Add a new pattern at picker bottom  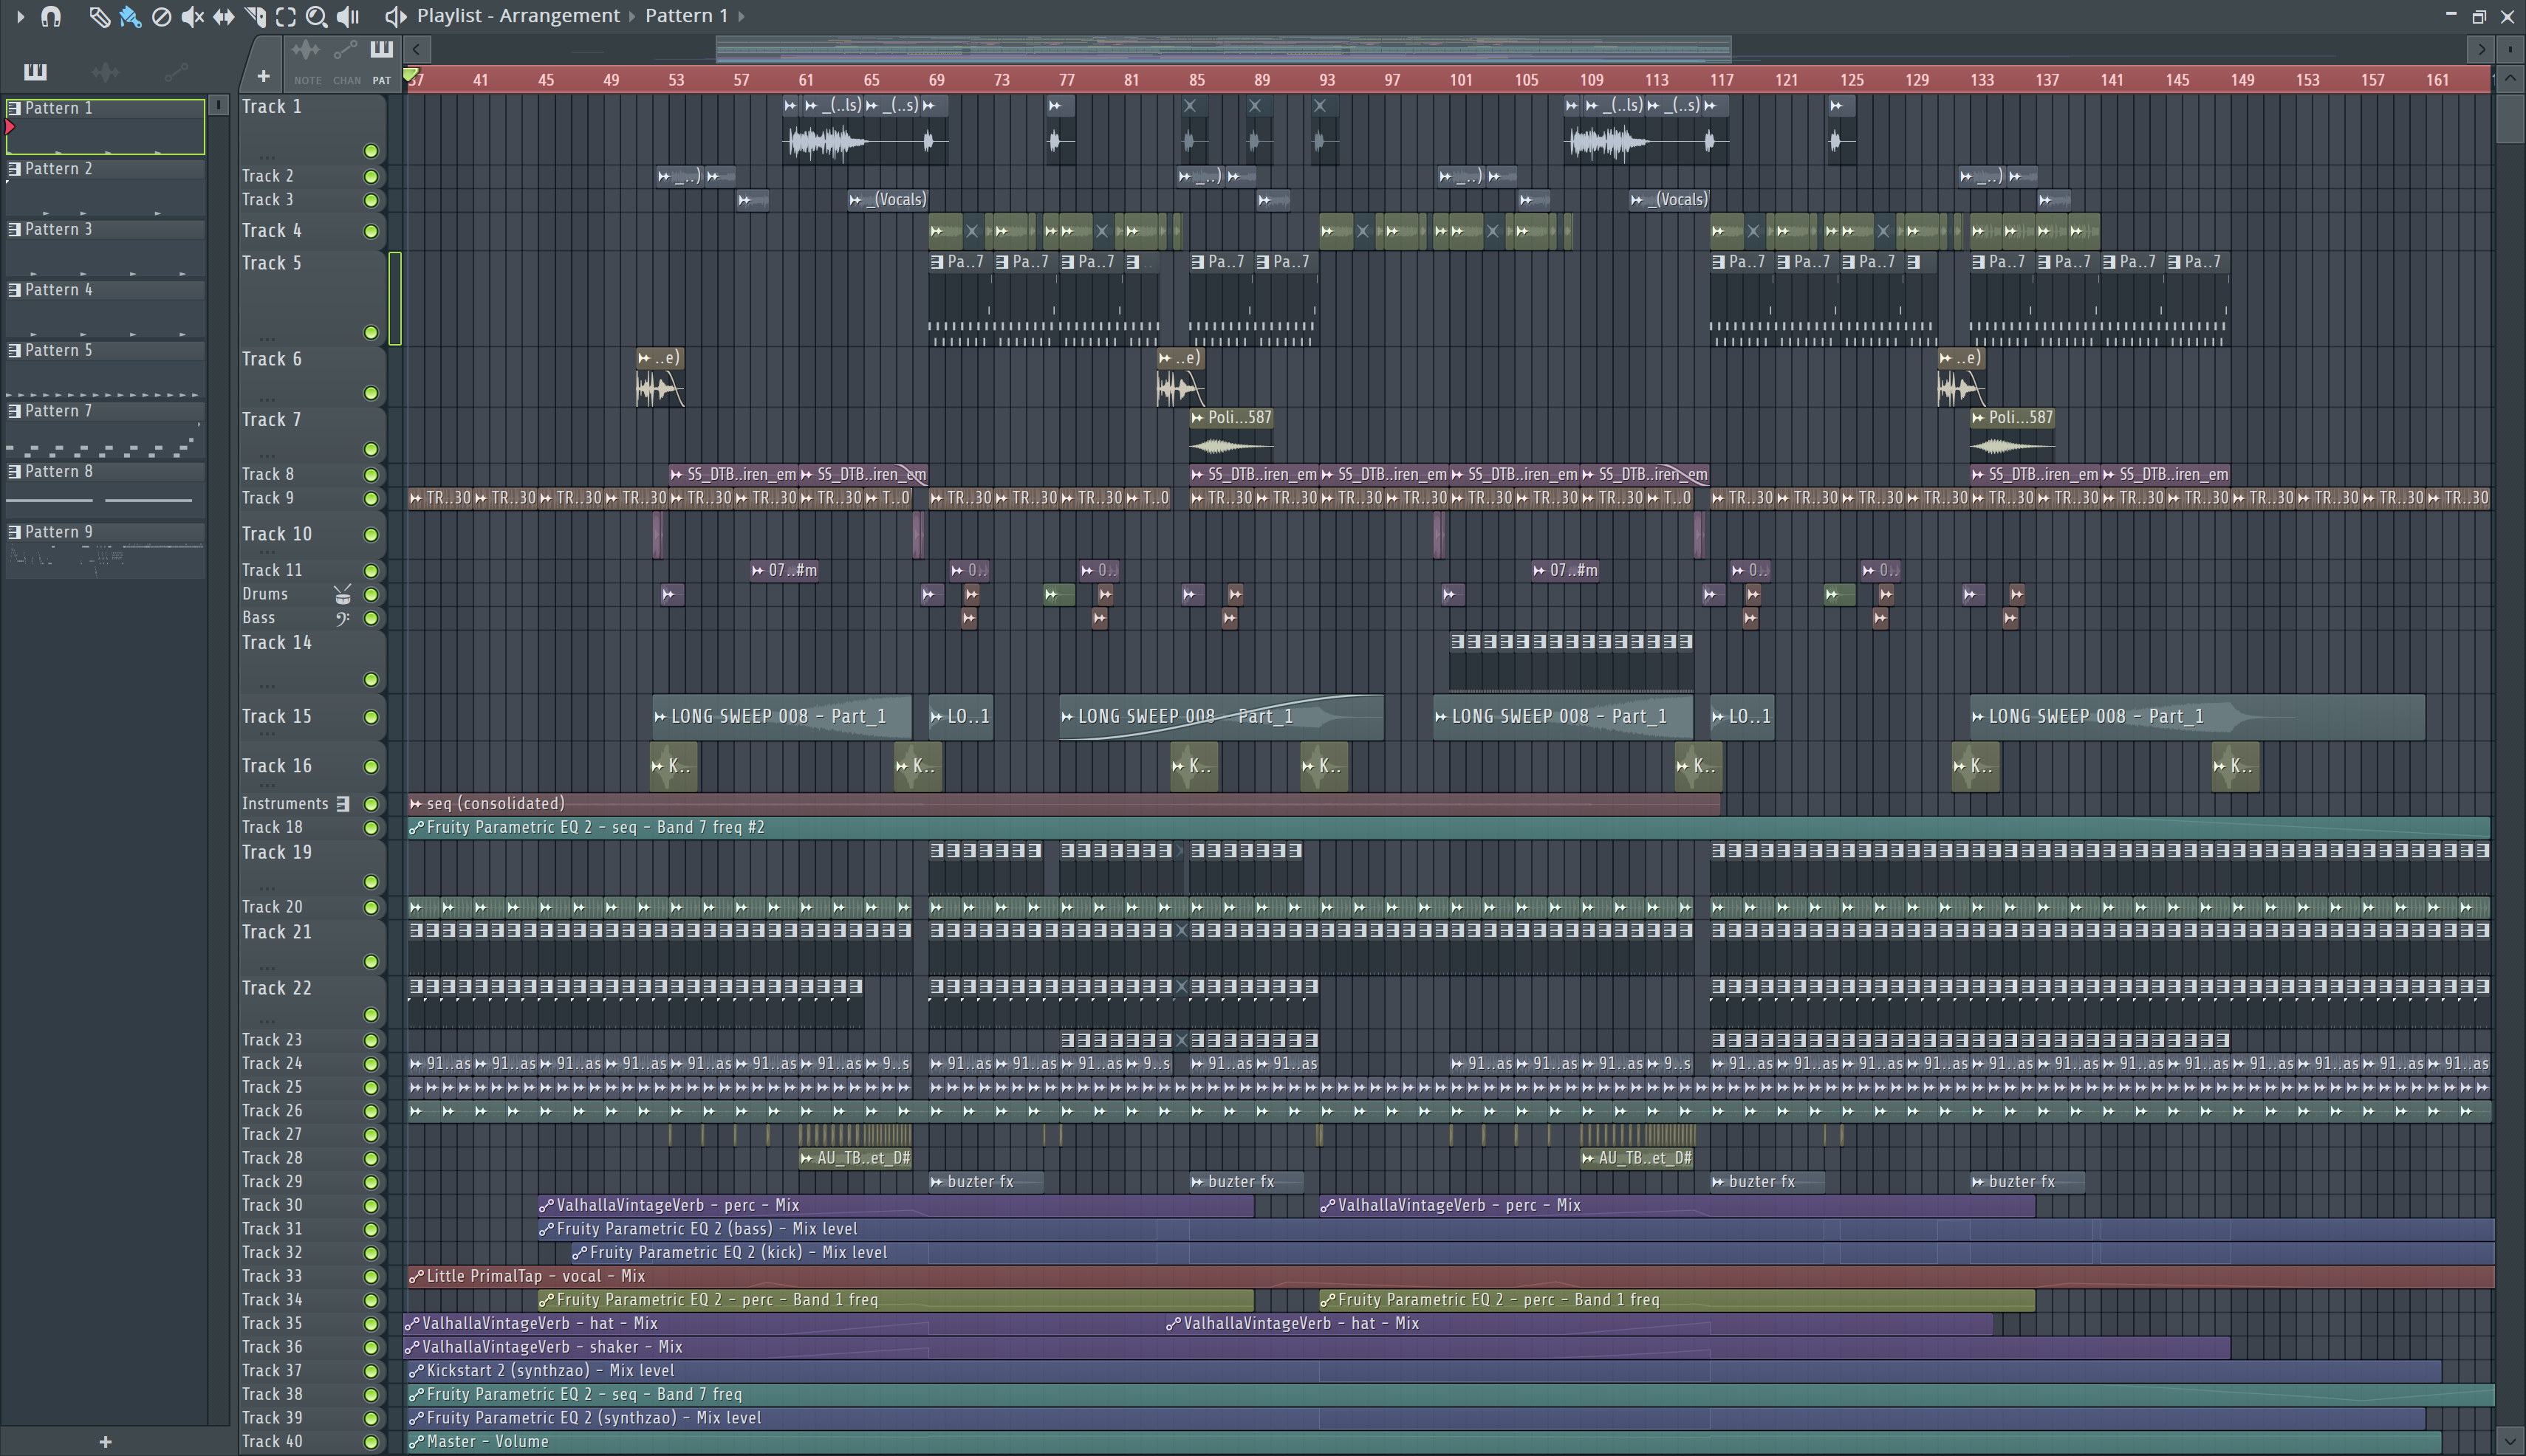[105, 1441]
